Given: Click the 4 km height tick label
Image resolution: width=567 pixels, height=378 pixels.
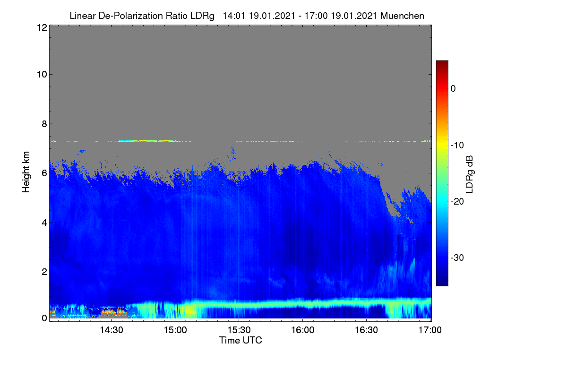Looking at the screenshot, I should point(44,222).
